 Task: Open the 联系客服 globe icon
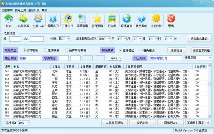[x=127, y=19]
